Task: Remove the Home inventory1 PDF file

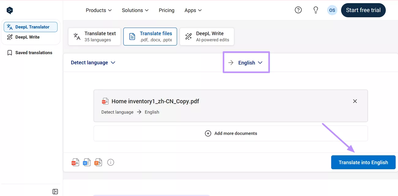Action: coord(355,101)
